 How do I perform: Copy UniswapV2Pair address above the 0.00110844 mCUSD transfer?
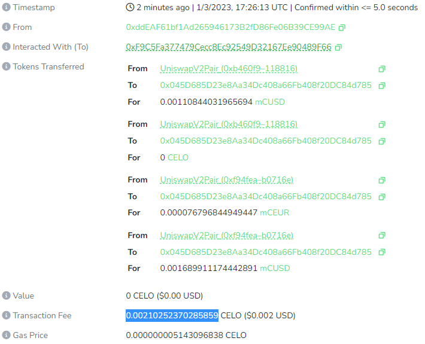382,69
